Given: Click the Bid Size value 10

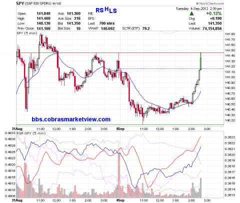Looking at the screenshot, I should point(78,28).
